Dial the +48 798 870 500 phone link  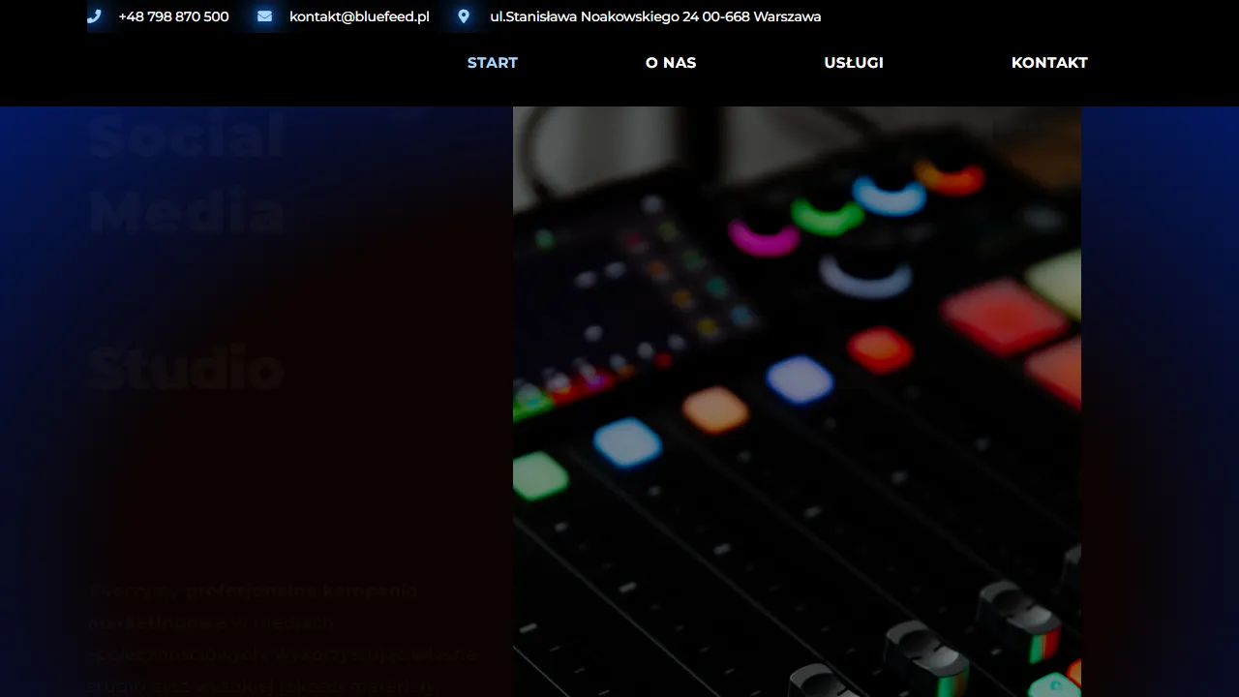[x=173, y=16]
